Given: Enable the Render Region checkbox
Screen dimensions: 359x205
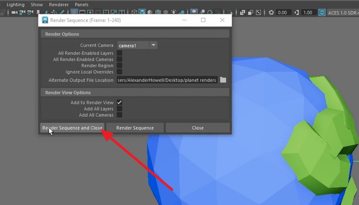Looking at the screenshot, I should pyautogui.click(x=119, y=65).
